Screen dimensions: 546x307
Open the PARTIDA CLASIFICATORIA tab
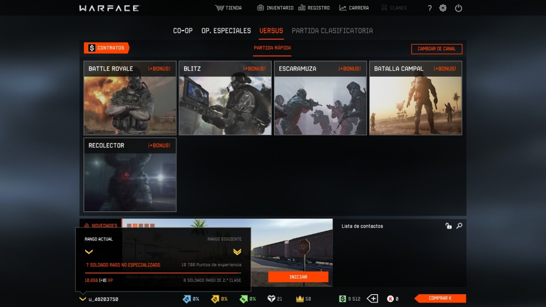(x=332, y=31)
